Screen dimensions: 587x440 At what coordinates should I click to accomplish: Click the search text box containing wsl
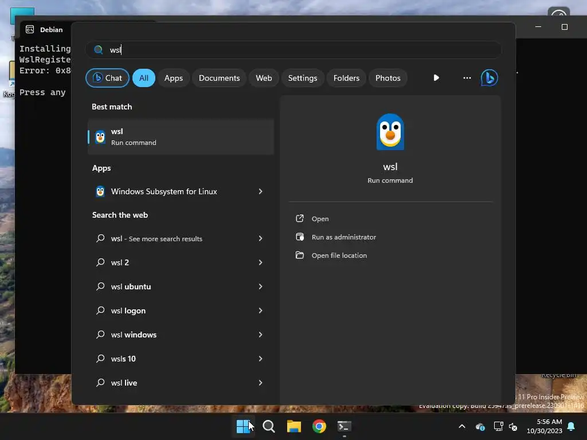pyautogui.click(x=293, y=50)
